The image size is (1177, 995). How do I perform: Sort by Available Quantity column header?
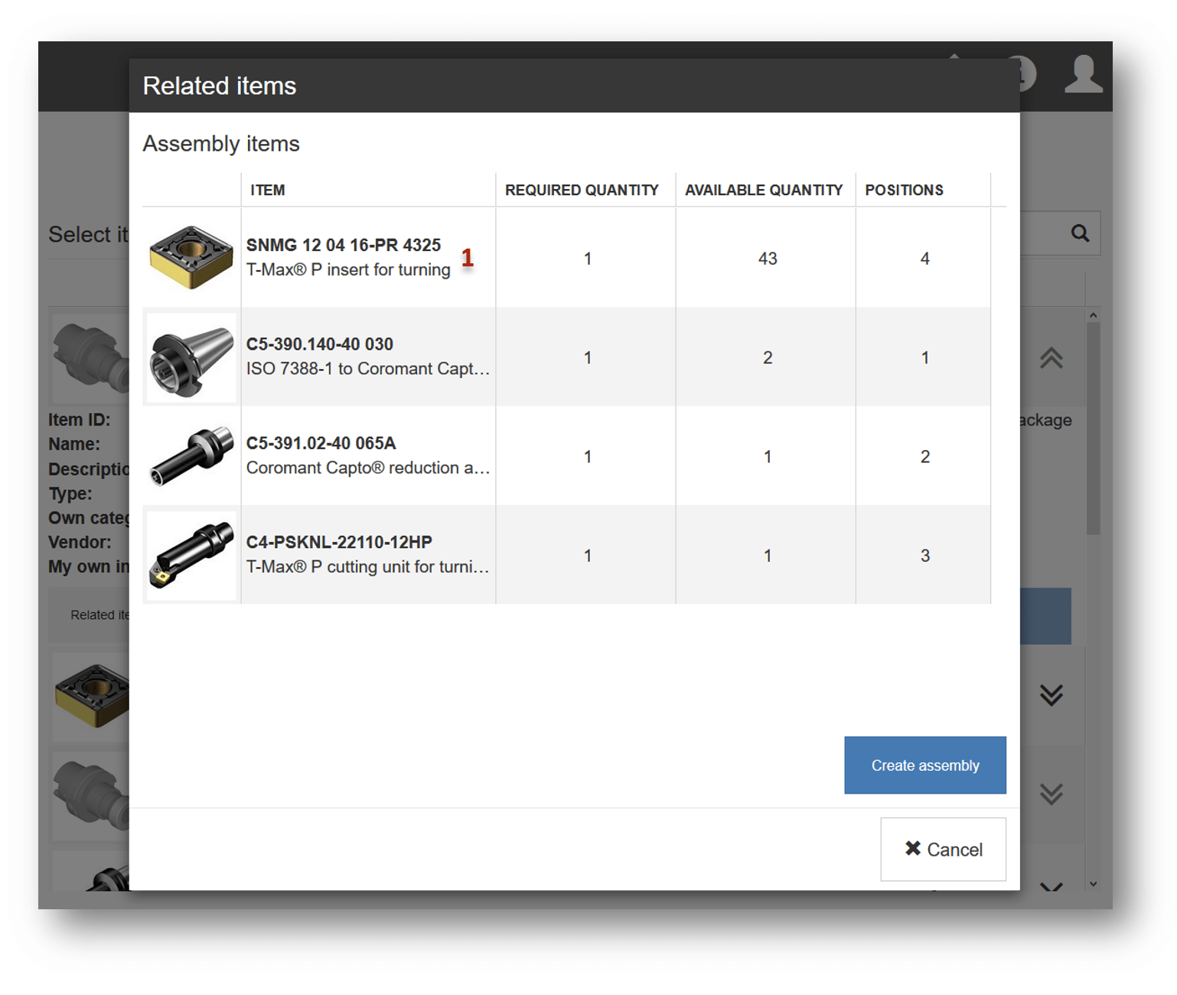(763, 190)
